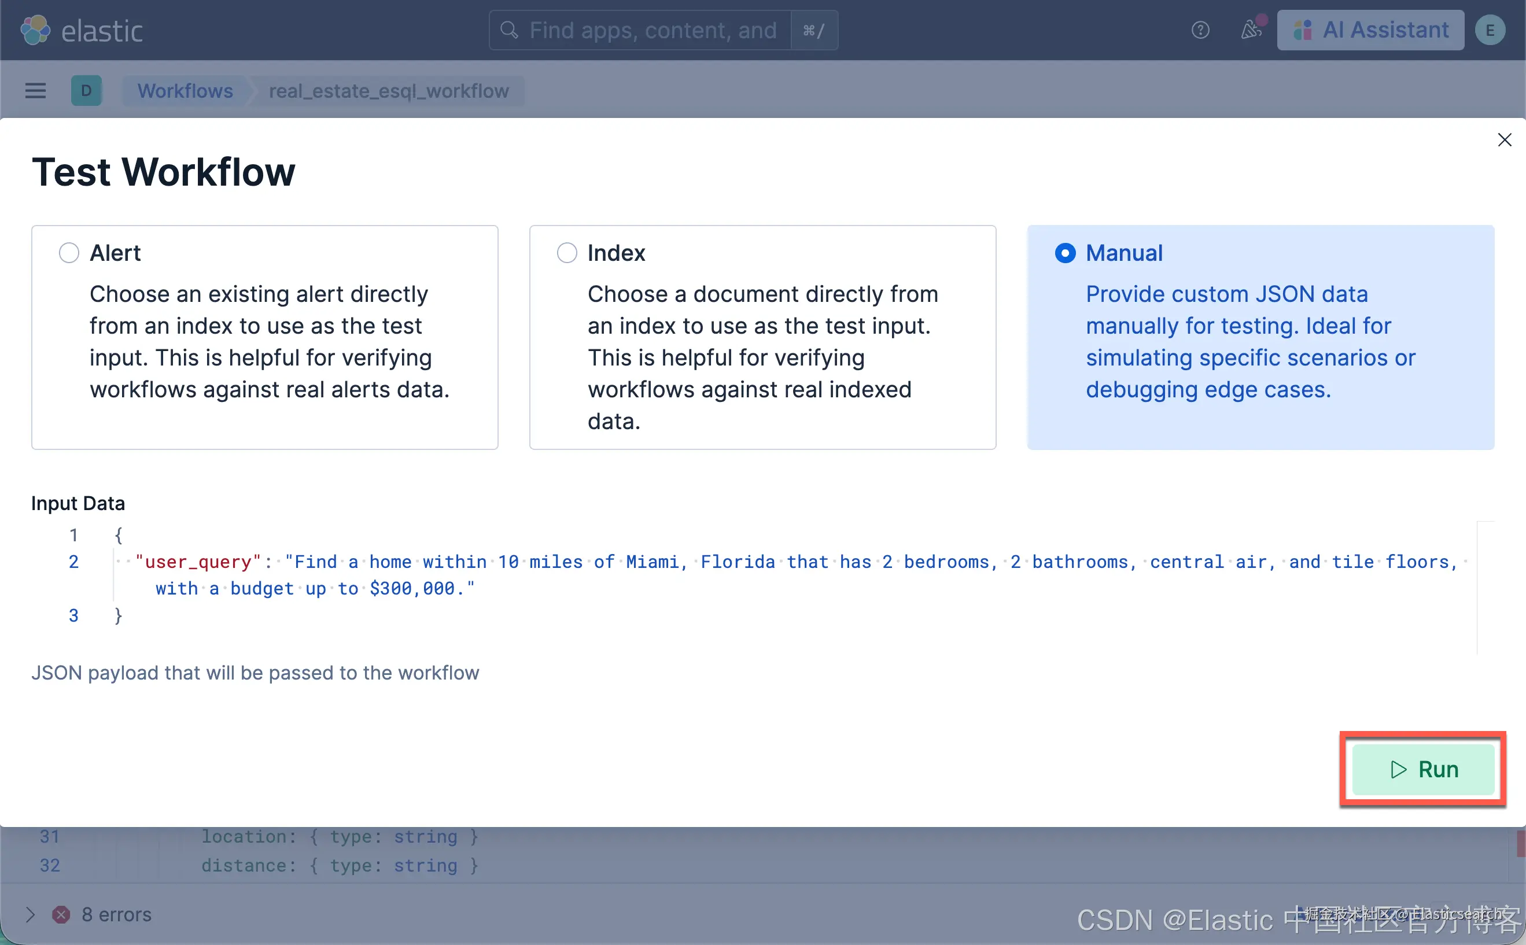Close the Test Workflow dialog
Screen dimensions: 1526x945
pos(1504,140)
